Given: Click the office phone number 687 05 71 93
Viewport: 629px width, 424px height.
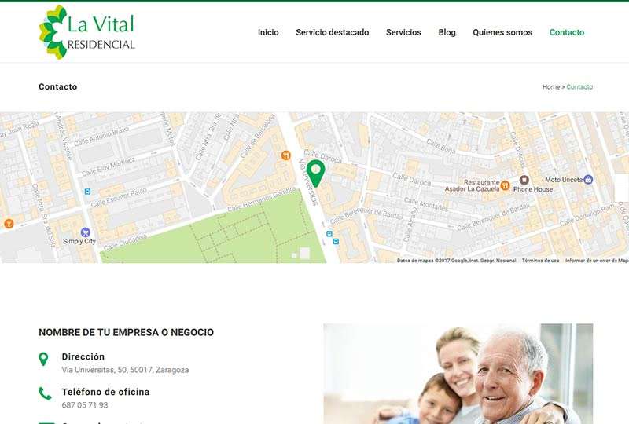Looking at the screenshot, I should click(x=85, y=405).
